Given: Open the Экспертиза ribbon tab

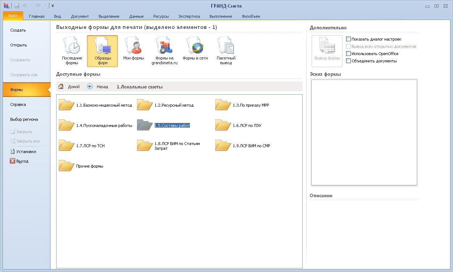Looking at the screenshot, I should [189, 16].
